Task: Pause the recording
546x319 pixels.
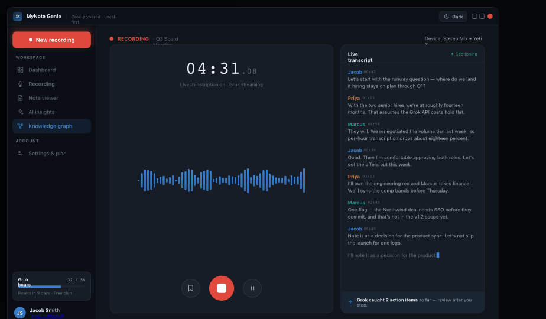Action: [x=252, y=288]
